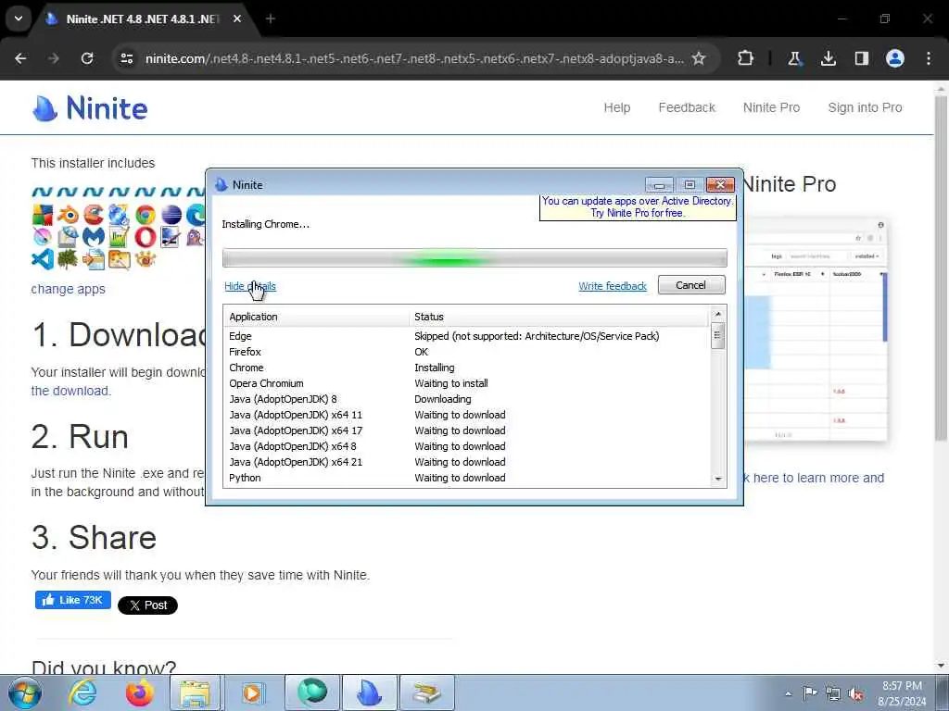Click the Paint.NET icon on the page
The width and height of the screenshot is (949, 711).
(171, 237)
